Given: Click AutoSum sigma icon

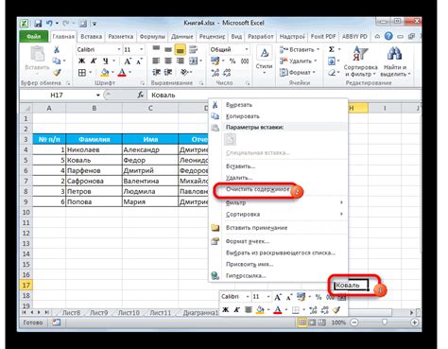Looking at the screenshot, I should pyautogui.click(x=332, y=49).
